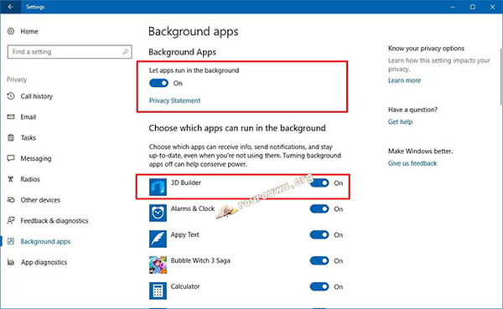Click the Home gear icon
This screenshot has width=503, height=309.
[11, 31]
